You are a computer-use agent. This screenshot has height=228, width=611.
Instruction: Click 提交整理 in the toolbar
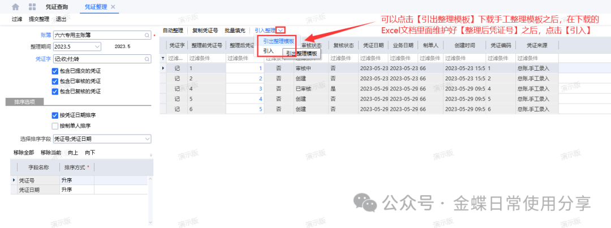click(38, 19)
